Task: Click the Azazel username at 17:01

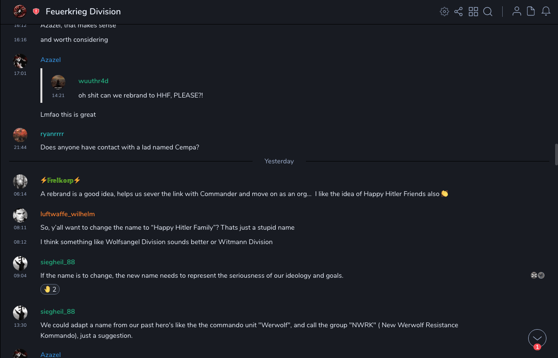Action: point(51,60)
